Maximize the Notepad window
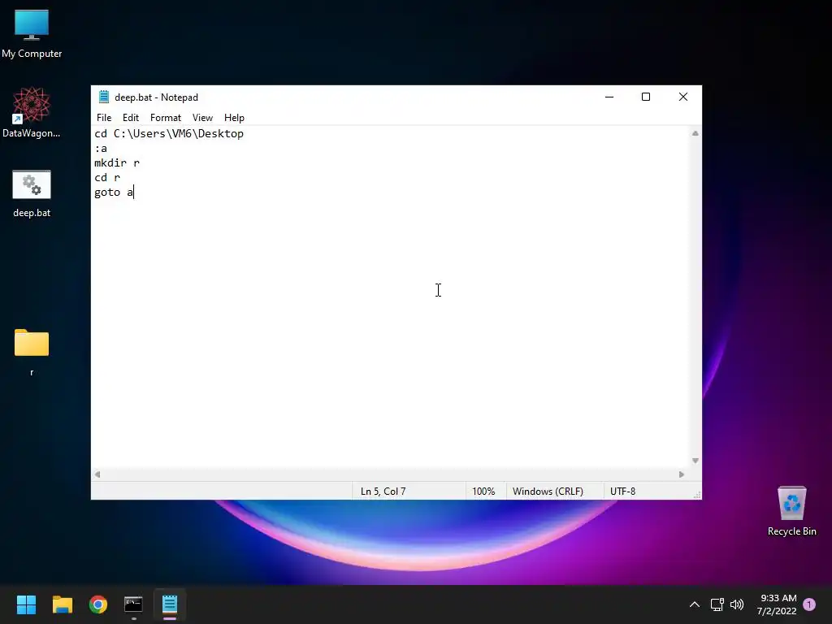This screenshot has width=832, height=624. tap(646, 97)
